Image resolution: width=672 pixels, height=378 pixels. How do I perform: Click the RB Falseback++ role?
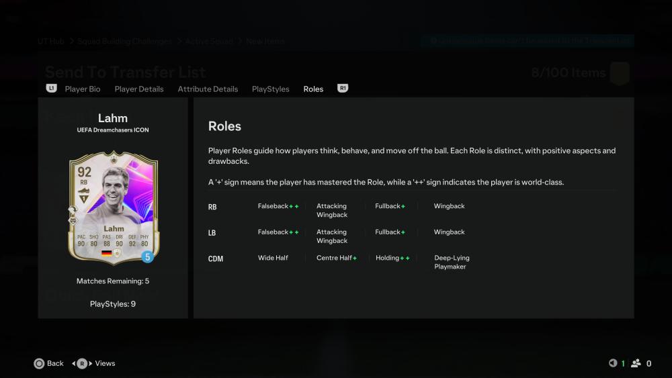point(278,206)
